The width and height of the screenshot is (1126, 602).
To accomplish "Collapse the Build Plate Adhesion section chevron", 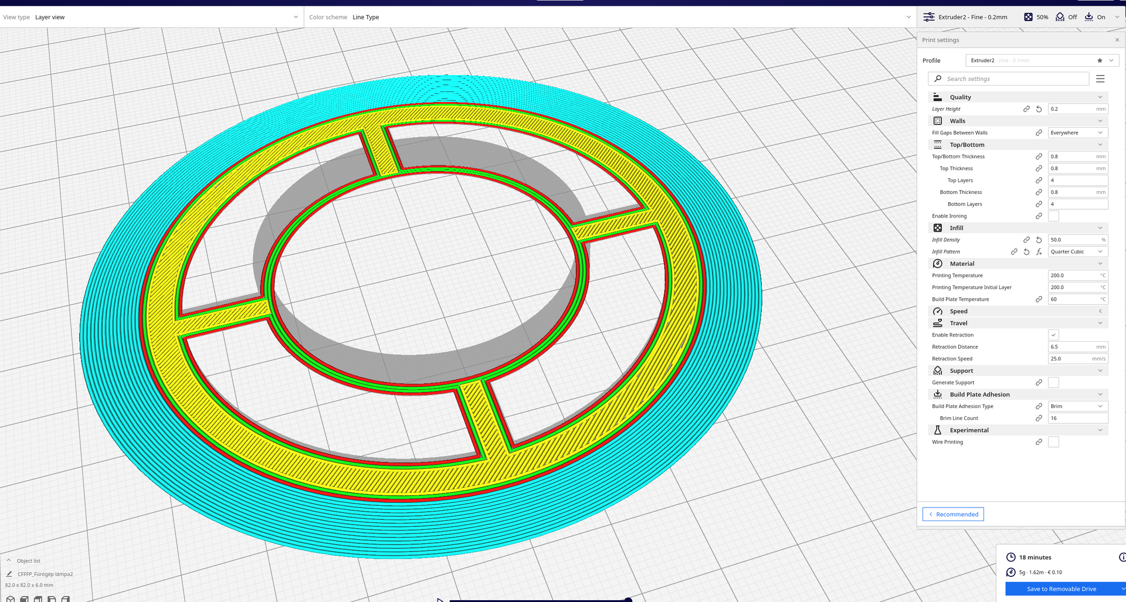I will click(x=1100, y=394).
